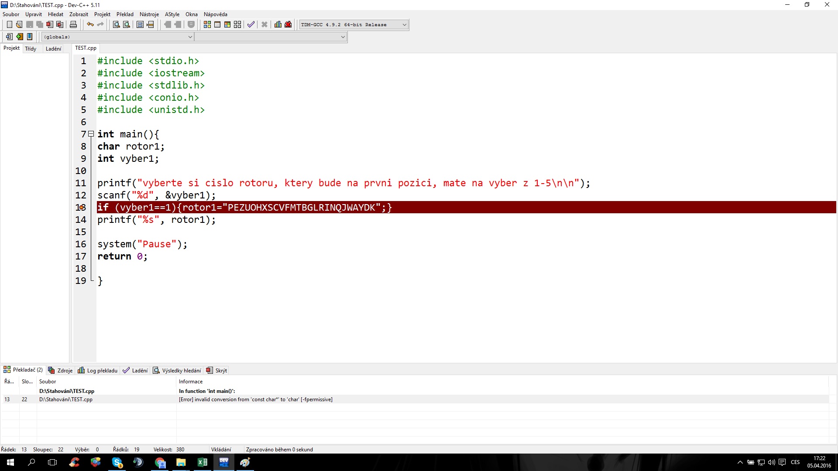Screen dimensions: 838x471
Task: Select the invalid conversion error row
Action: point(255,399)
